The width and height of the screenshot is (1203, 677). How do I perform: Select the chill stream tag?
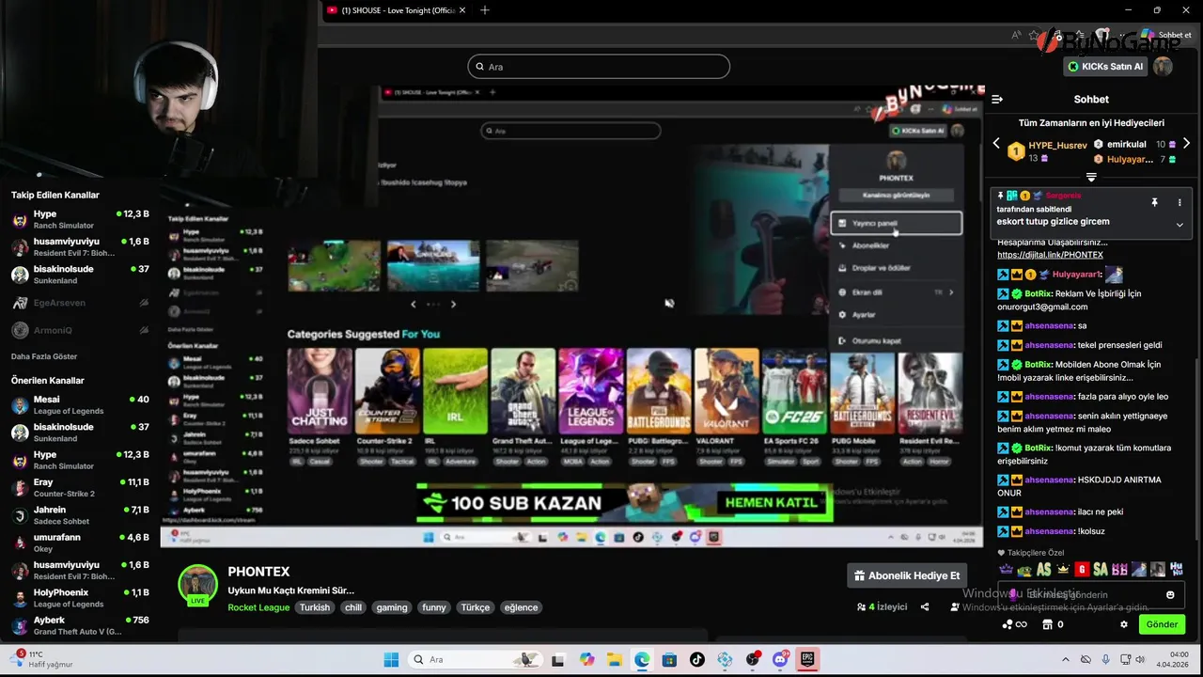click(353, 607)
